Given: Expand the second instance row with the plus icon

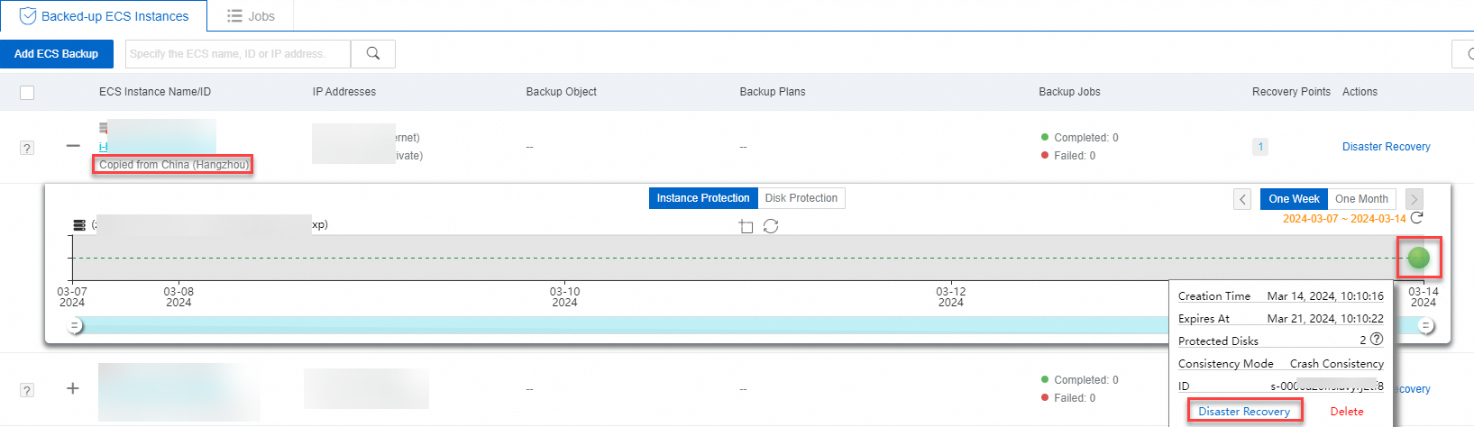Looking at the screenshot, I should (73, 388).
